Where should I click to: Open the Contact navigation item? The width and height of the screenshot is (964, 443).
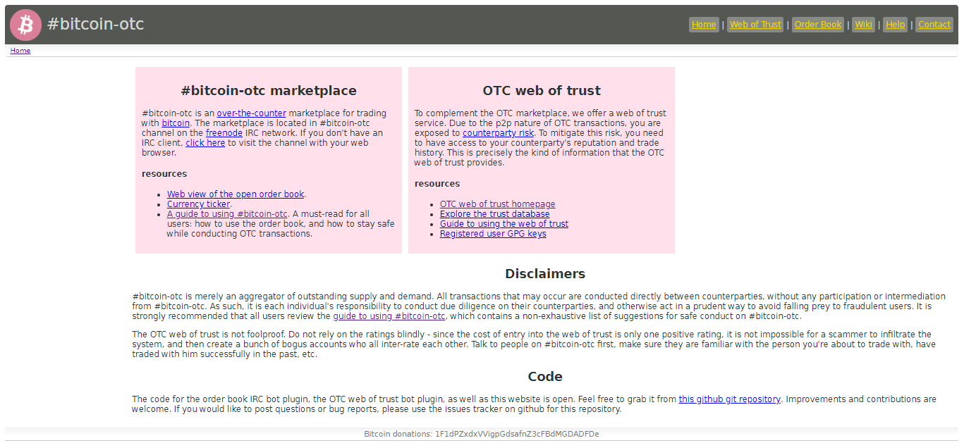934,25
